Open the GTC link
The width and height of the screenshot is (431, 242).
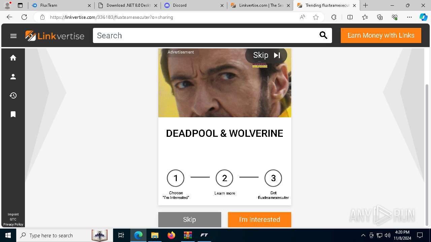point(13,219)
